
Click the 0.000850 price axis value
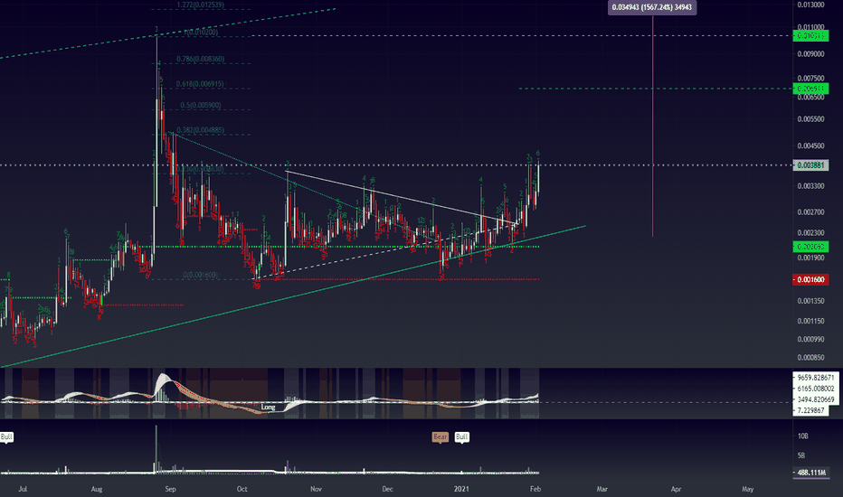pos(810,358)
